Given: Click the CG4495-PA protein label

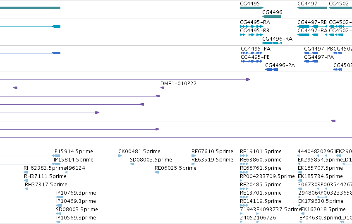Looking at the screenshot, I should tap(256, 49).
